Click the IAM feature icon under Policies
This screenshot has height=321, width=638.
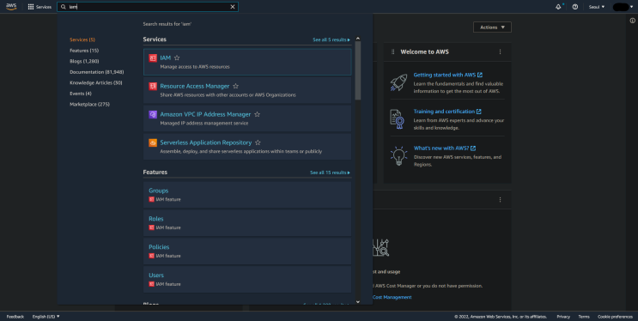coord(151,256)
